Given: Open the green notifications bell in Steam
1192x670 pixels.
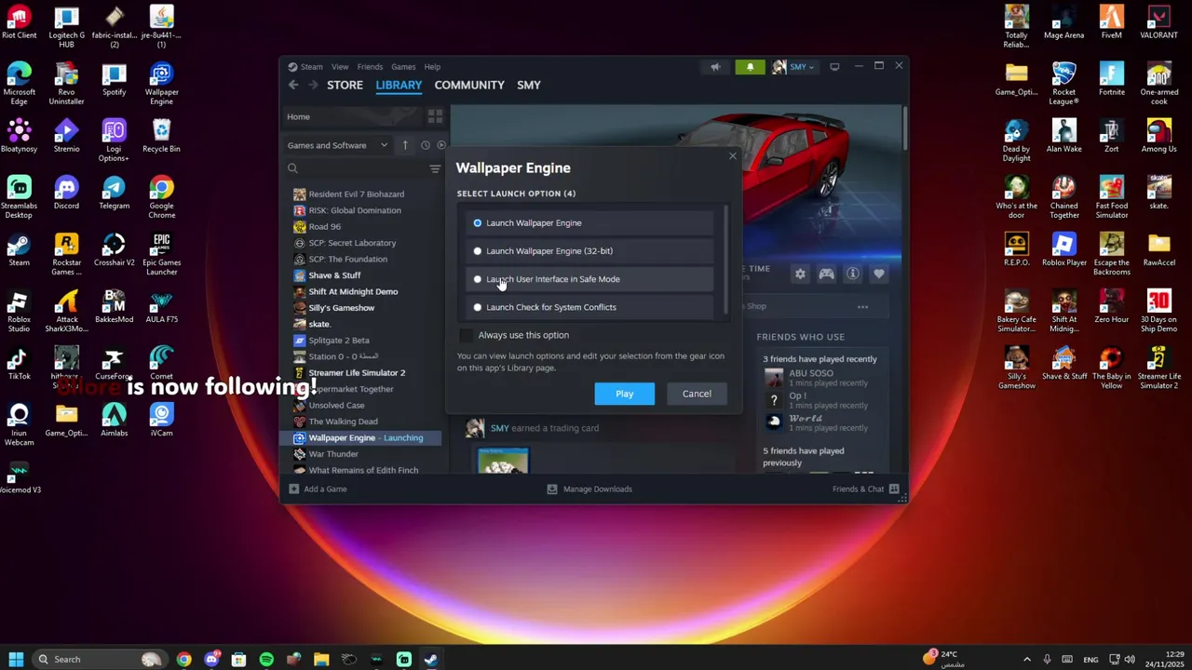Looking at the screenshot, I should [x=750, y=67].
